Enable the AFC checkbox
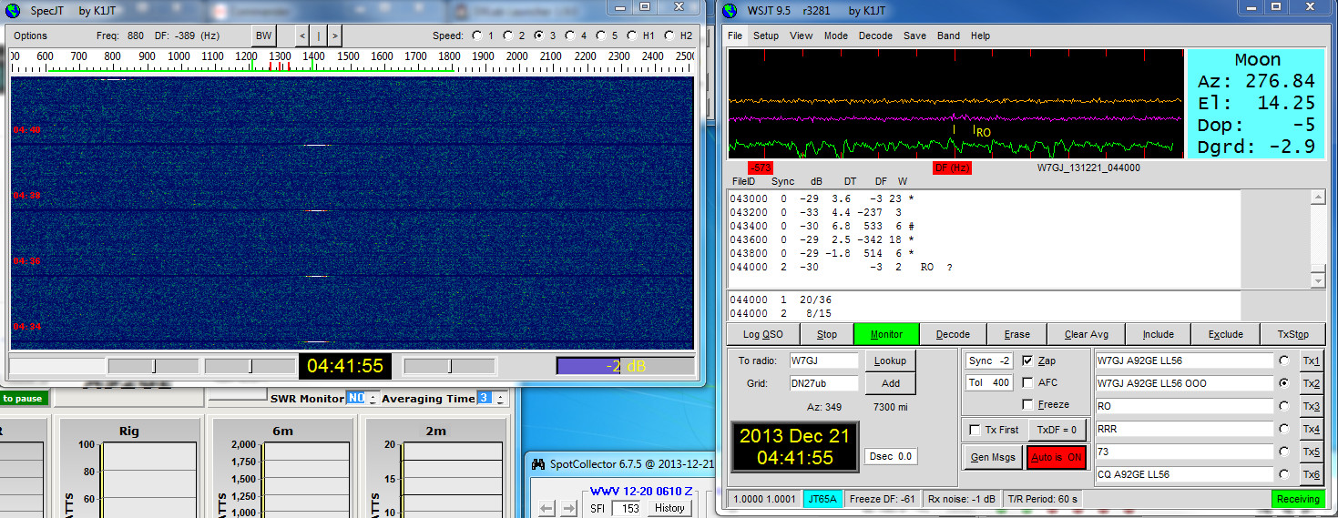Viewport: 1338px width, 518px height. click(1027, 382)
